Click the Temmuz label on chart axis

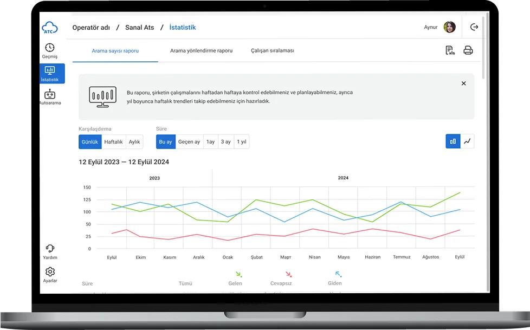pyautogui.click(x=402, y=257)
